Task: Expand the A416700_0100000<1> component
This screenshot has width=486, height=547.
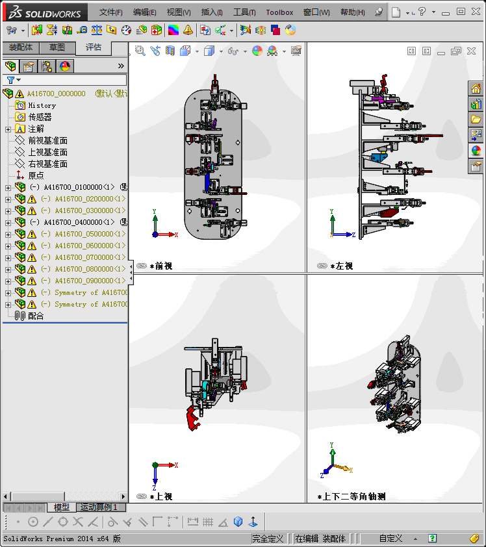Action: pos(8,188)
